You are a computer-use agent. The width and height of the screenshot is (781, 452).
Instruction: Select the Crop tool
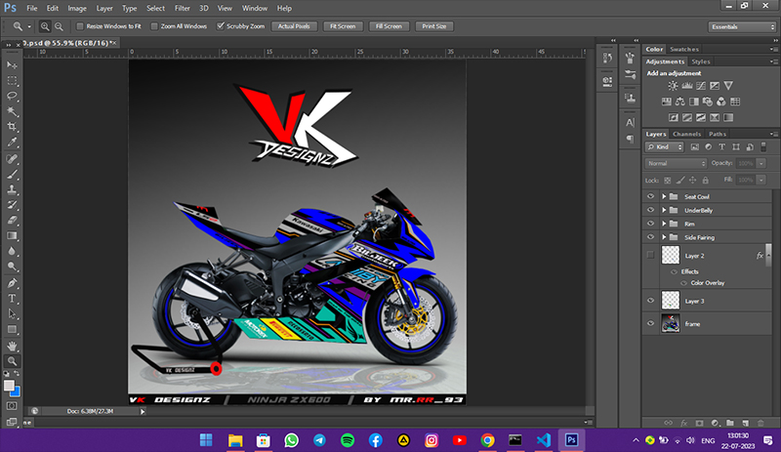tap(13, 127)
